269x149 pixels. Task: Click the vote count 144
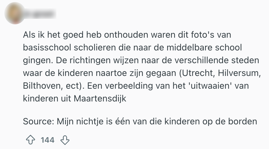[47, 140]
